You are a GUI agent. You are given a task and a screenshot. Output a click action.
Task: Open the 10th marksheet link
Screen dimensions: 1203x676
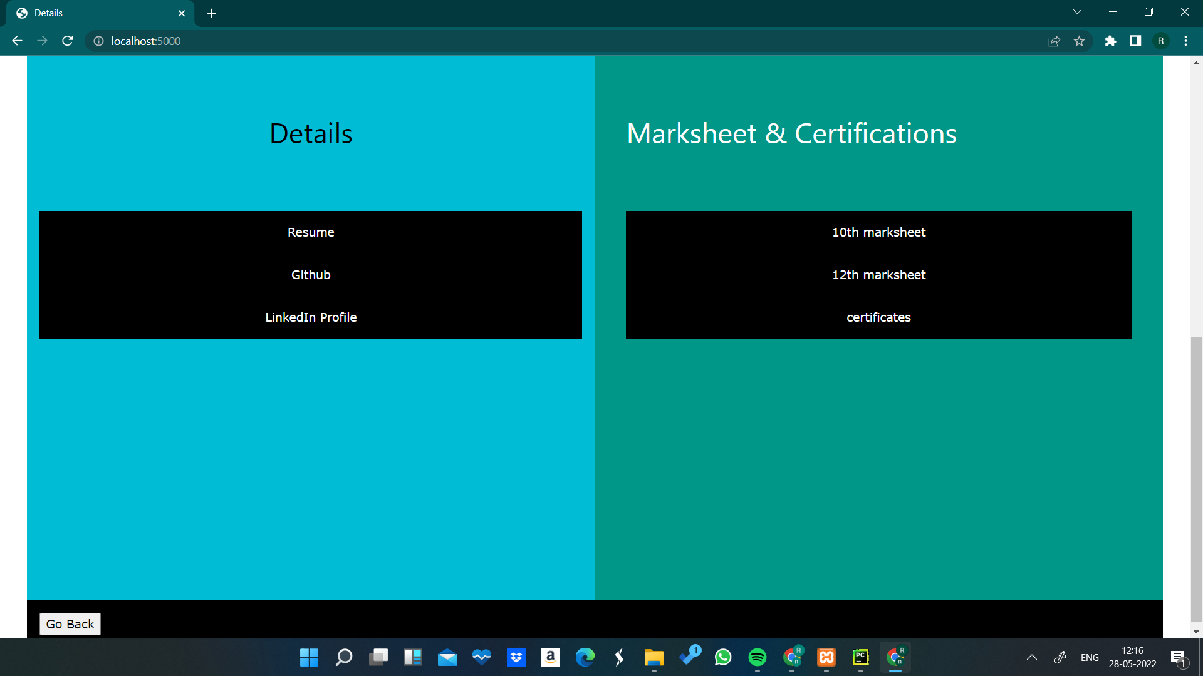878,232
